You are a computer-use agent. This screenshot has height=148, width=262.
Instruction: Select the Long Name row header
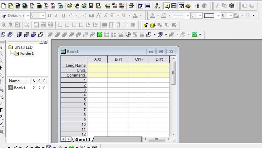pos(74,65)
